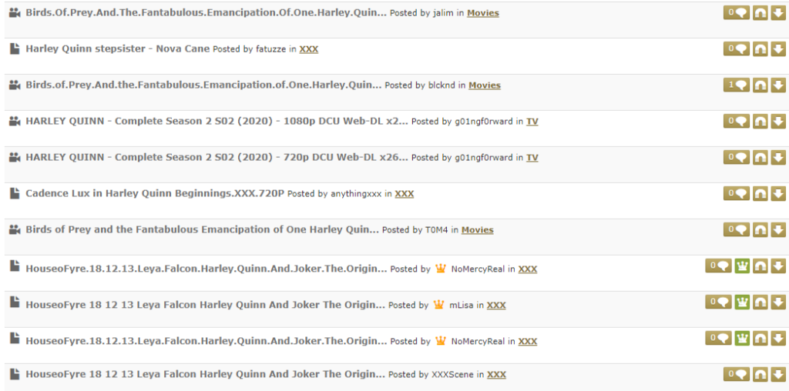This screenshot has height=391, width=789.
Task: Open comments for T0M4's Birds of Prey torrent
Action: coord(737,230)
